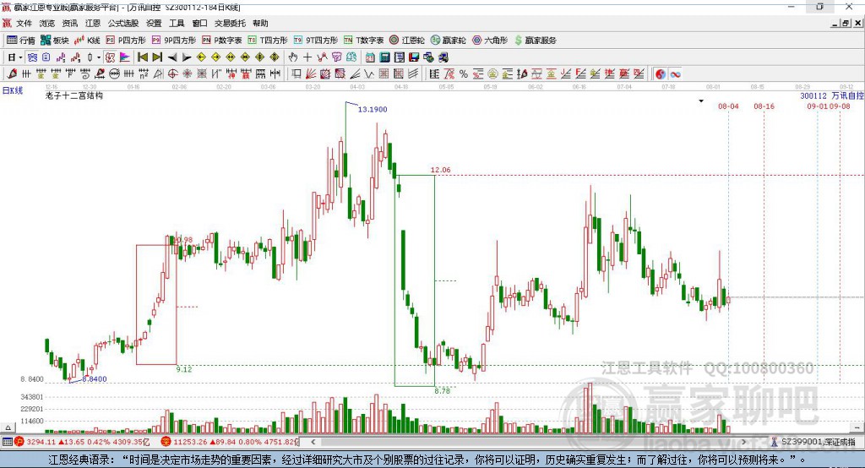The image size is (865, 468).
Task: Open the 帮助 menu
Action: (260, 23)
